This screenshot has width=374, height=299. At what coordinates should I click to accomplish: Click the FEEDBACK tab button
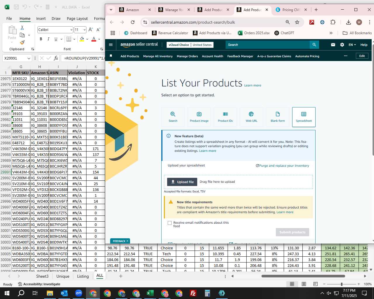(120, 241)
